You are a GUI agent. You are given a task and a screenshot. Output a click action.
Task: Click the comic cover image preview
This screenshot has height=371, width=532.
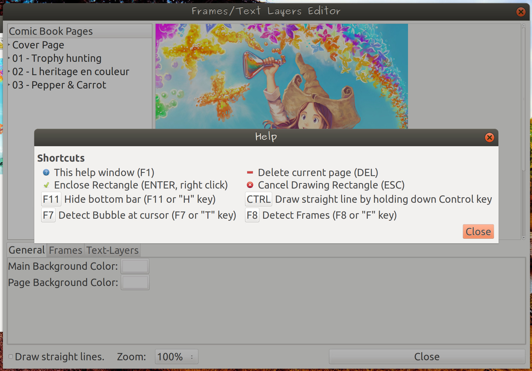coord(282,76)
